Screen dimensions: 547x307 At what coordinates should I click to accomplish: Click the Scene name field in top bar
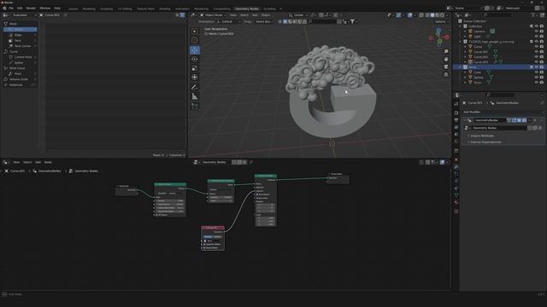click(468, 8)
